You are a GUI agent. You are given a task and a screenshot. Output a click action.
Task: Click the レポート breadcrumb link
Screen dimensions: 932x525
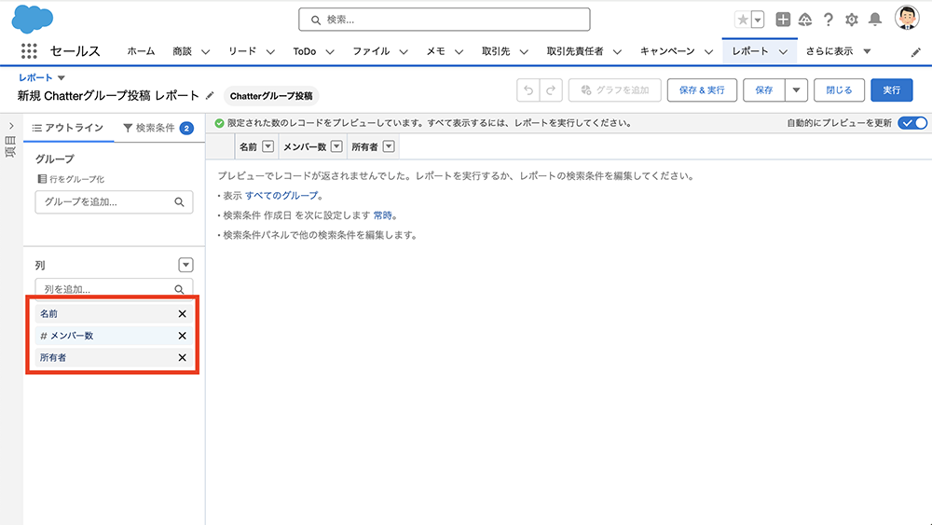(35, 78)
